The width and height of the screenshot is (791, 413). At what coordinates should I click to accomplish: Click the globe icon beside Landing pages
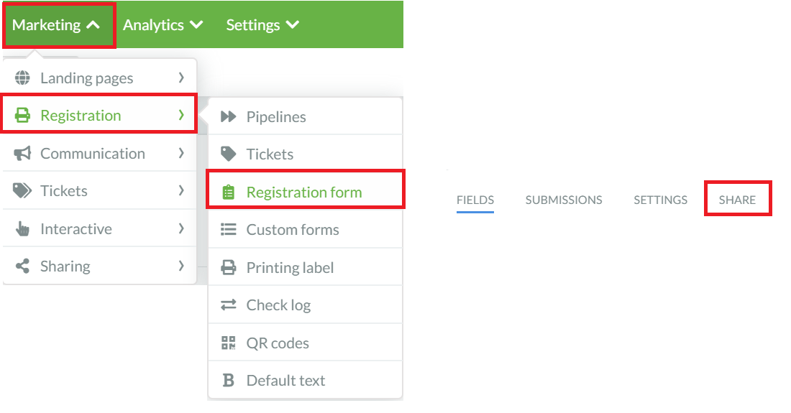[x=22, y=78]
